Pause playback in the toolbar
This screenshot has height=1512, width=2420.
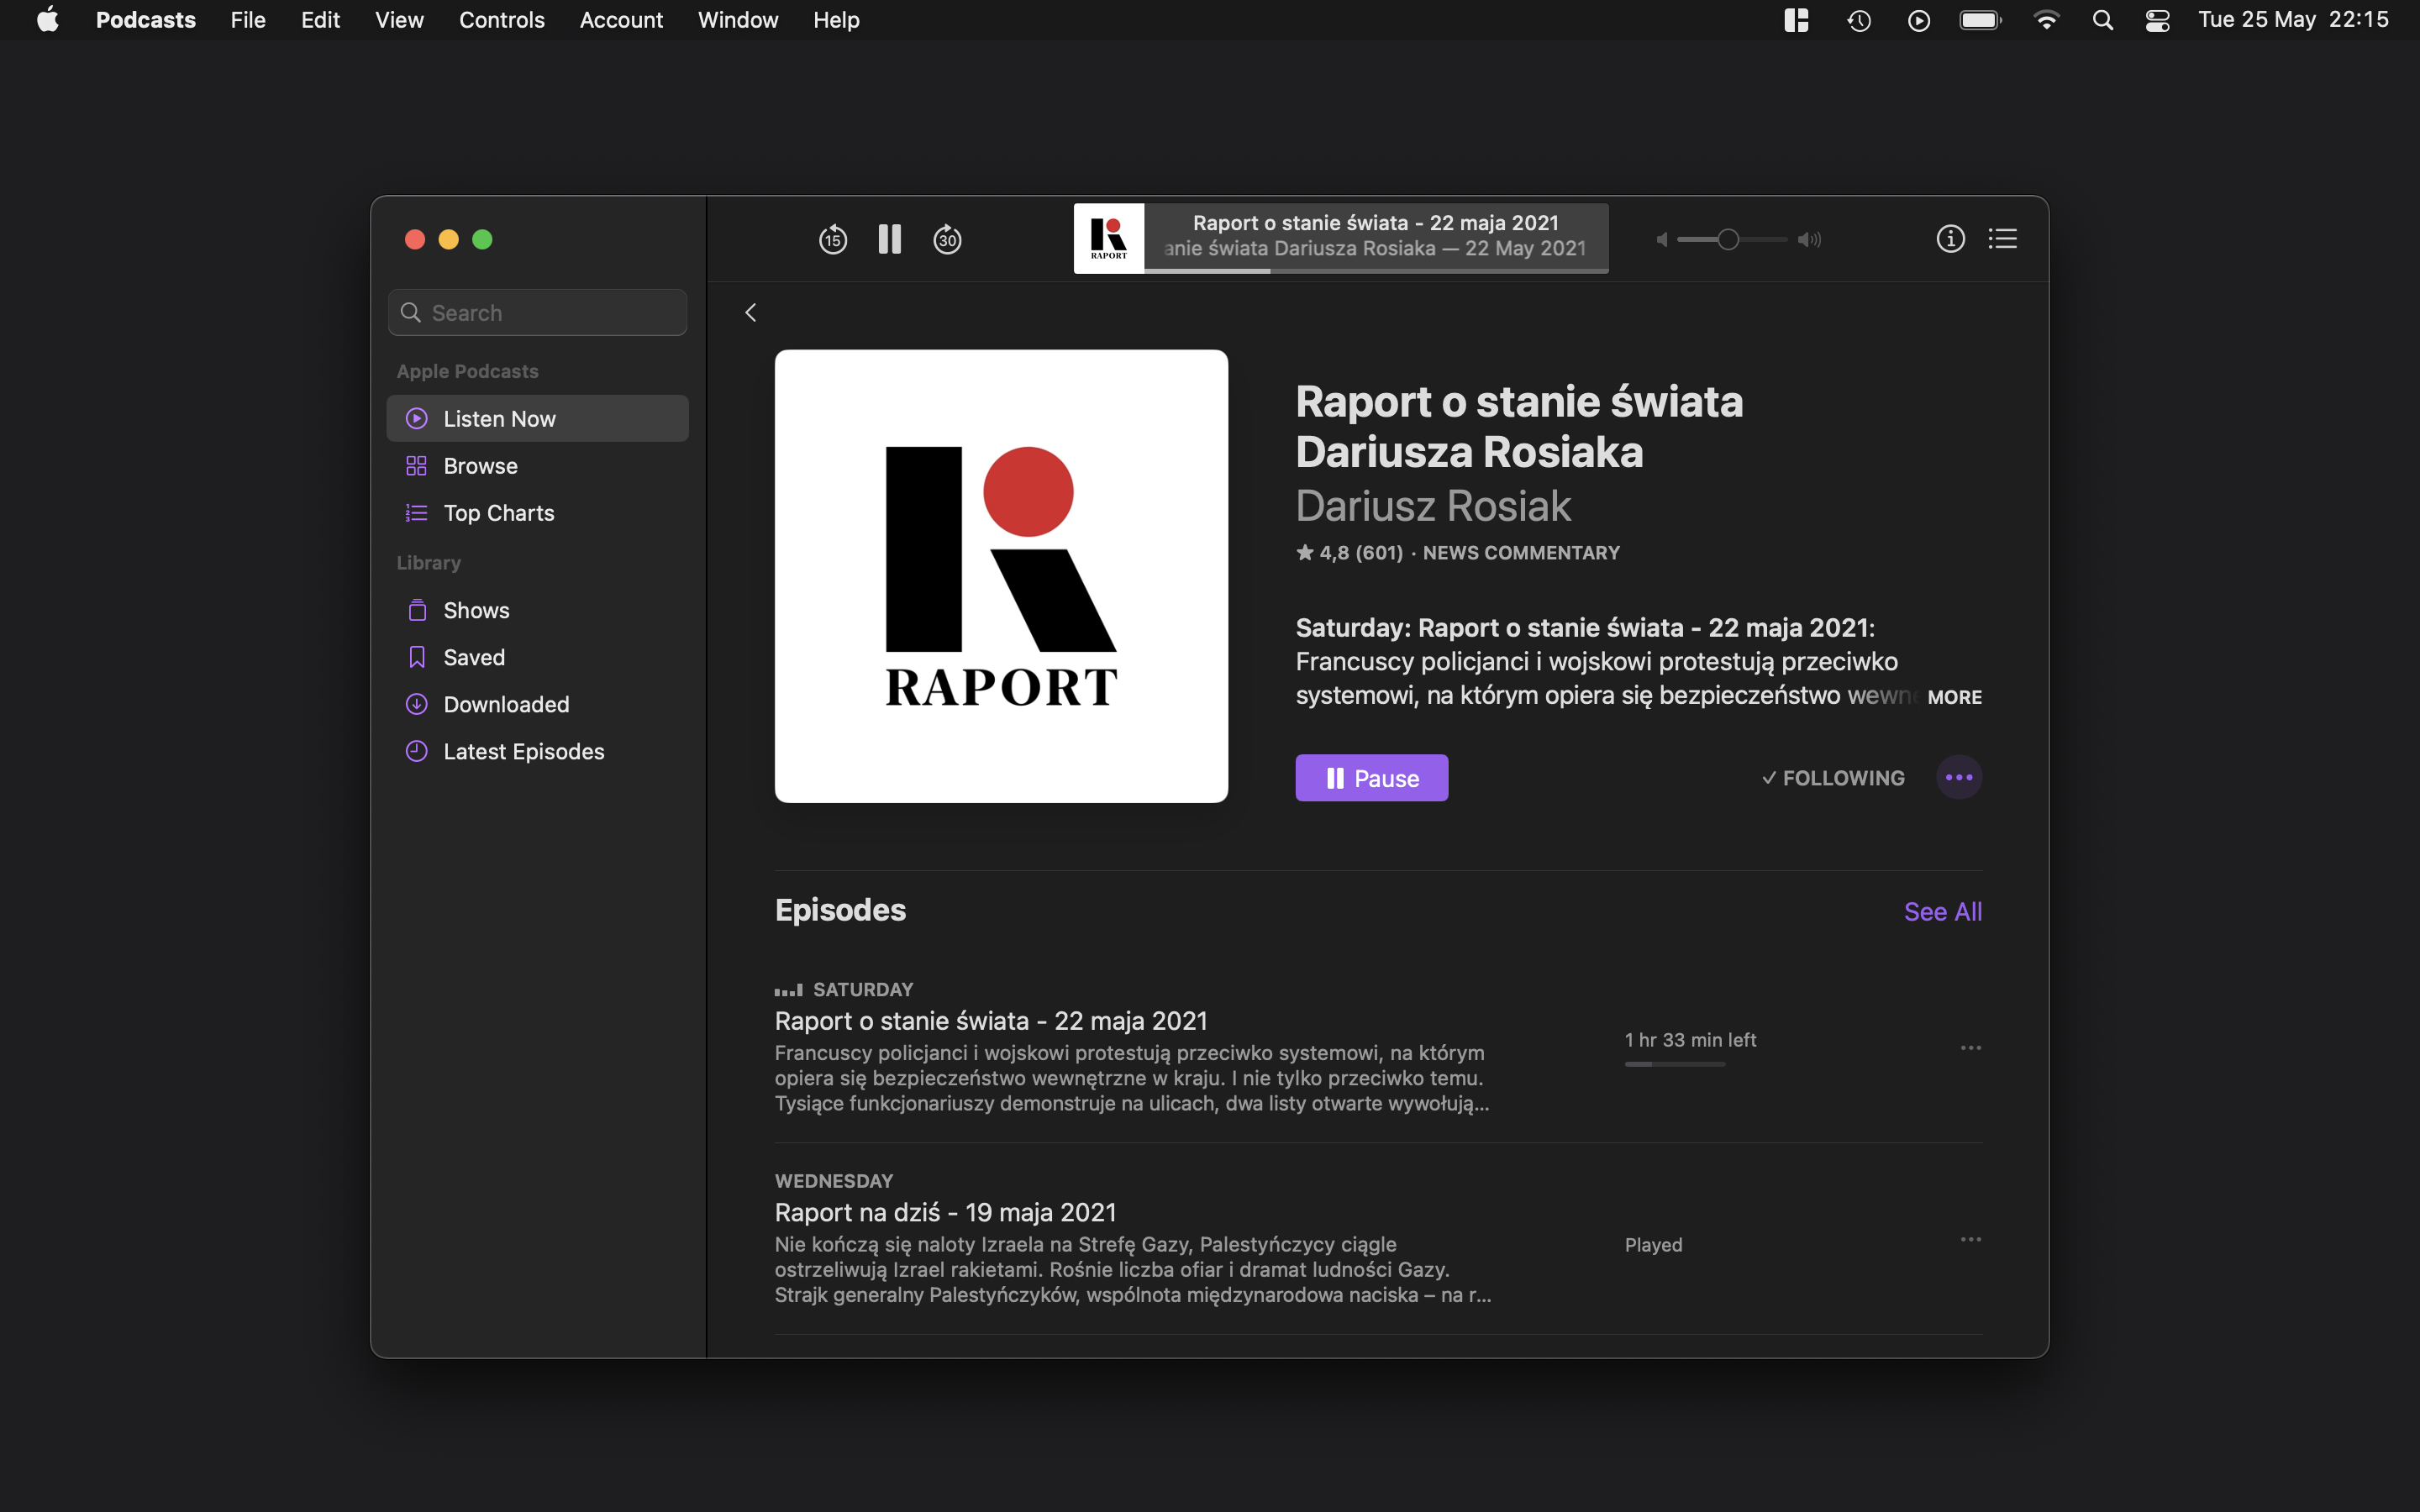pyautogui.click(x=889, y=239)
